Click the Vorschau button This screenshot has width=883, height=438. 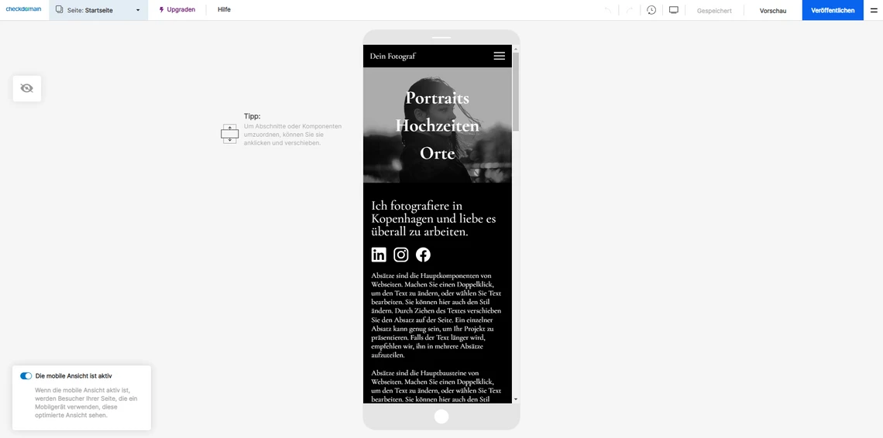tap(772, 11)
